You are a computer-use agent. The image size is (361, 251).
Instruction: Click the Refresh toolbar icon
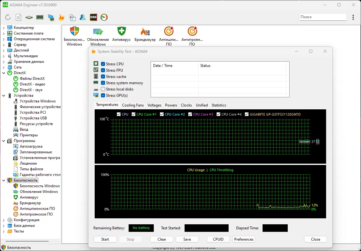pos(8,17)
